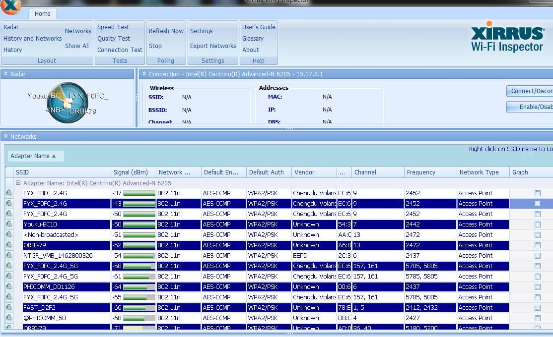Click signal bar of Youku-BC10
The height and width of the screenshot is (337, 553).
click(x=139, y=225)
